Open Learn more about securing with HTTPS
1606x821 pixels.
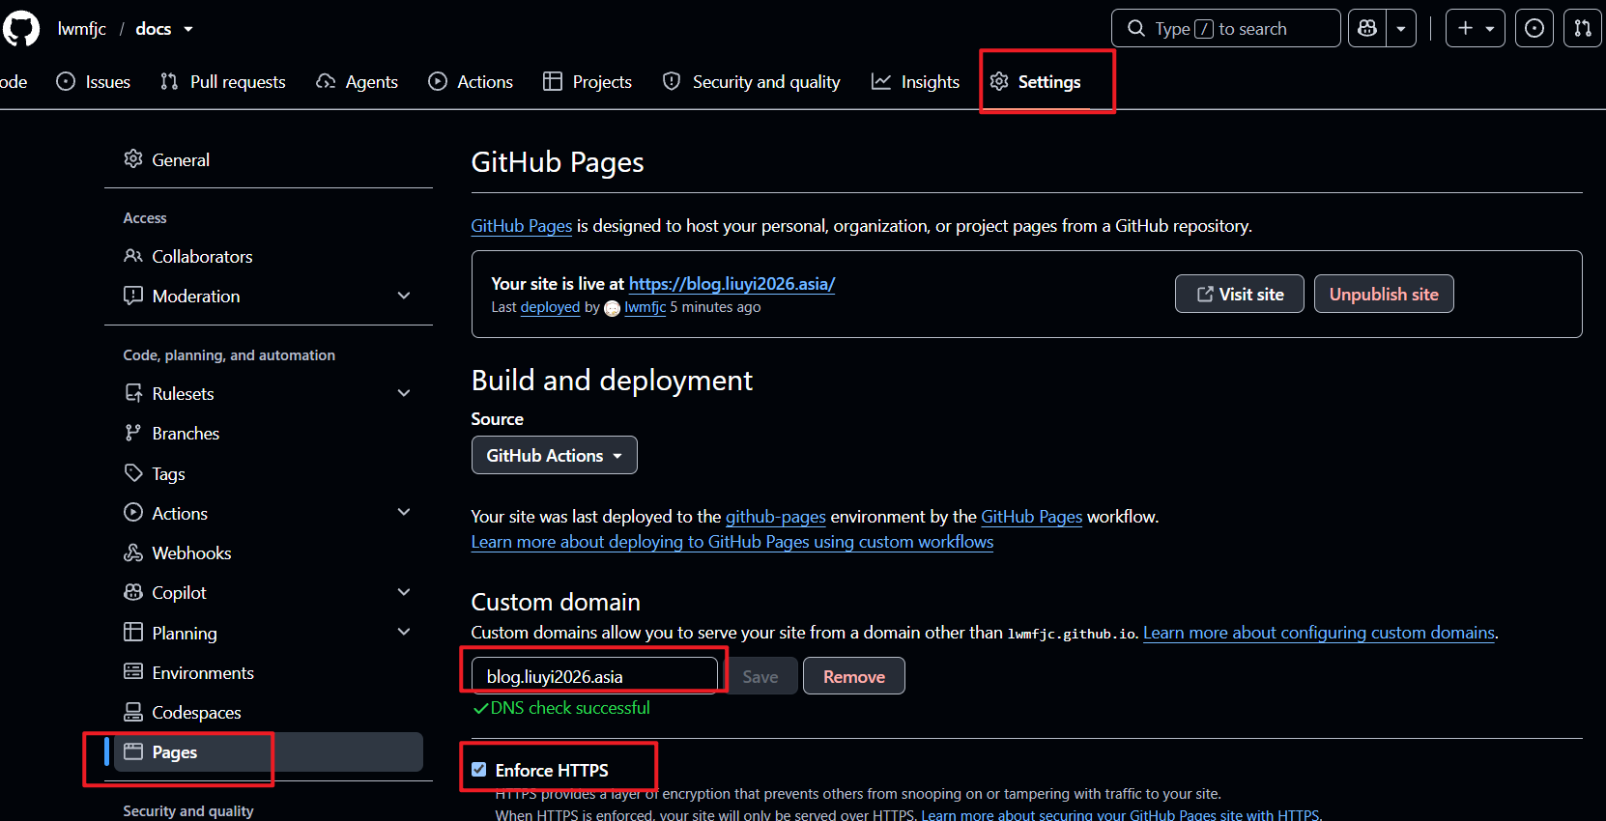[x=1120, y=814]
